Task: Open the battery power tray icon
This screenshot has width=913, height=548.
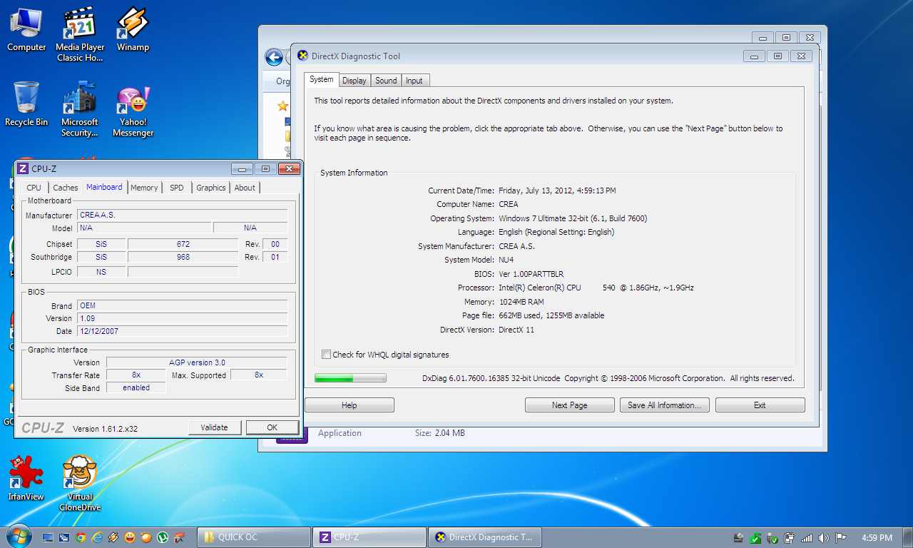Action: pos(790,537)
